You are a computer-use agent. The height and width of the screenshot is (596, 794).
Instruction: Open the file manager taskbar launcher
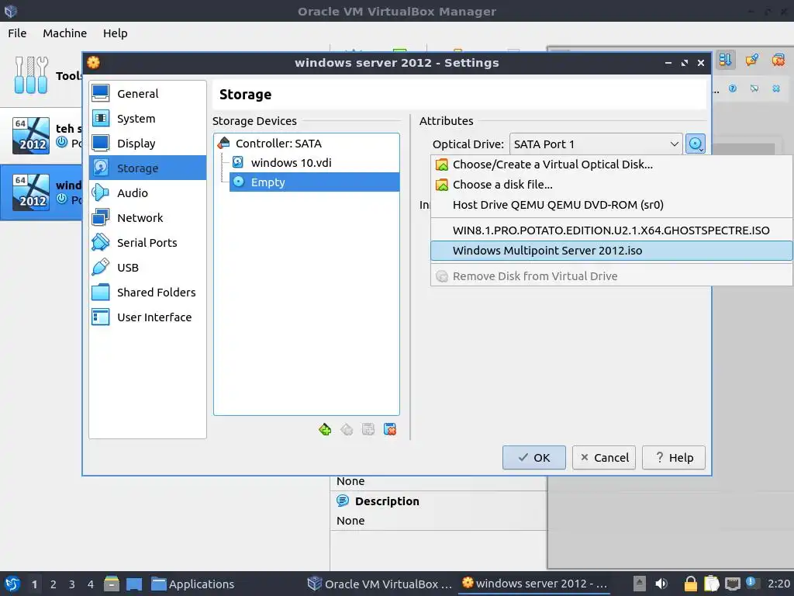pyautogui.click(x=112, y=584)
